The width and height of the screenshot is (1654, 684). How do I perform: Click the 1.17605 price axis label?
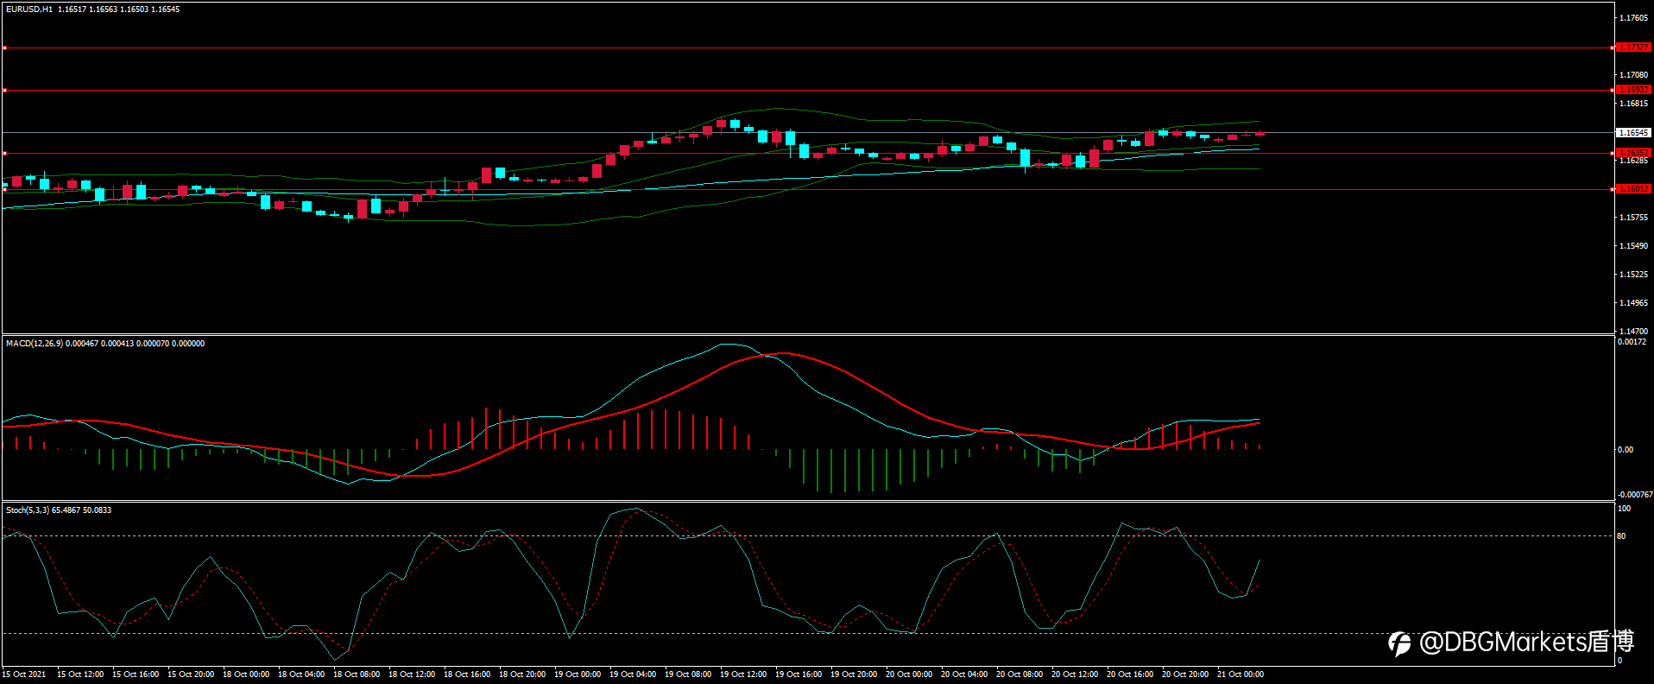1633,18
